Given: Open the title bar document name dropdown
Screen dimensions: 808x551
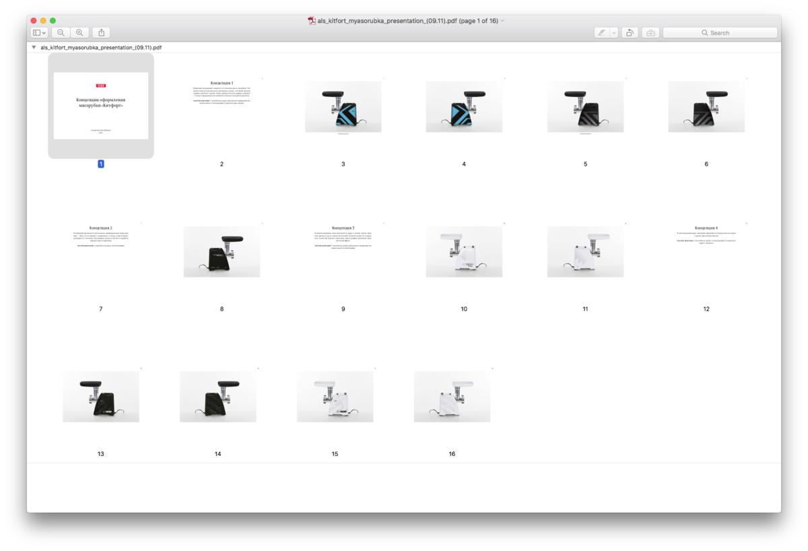Looking at the screenshot, I should pyautogui.click(x=502, y=21).
